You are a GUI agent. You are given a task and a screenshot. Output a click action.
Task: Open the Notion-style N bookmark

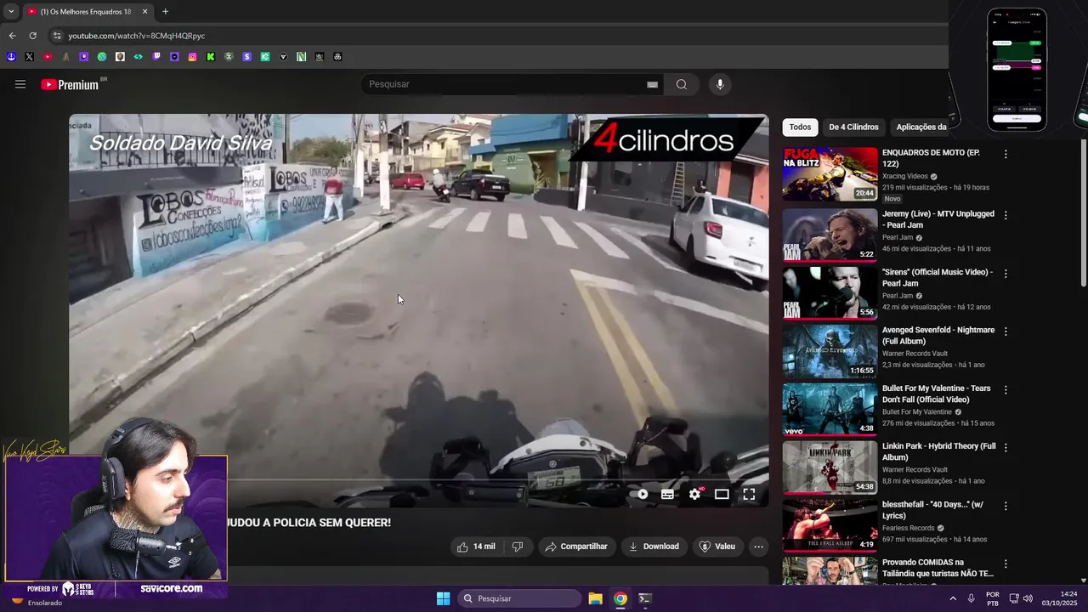click(302, 57)
